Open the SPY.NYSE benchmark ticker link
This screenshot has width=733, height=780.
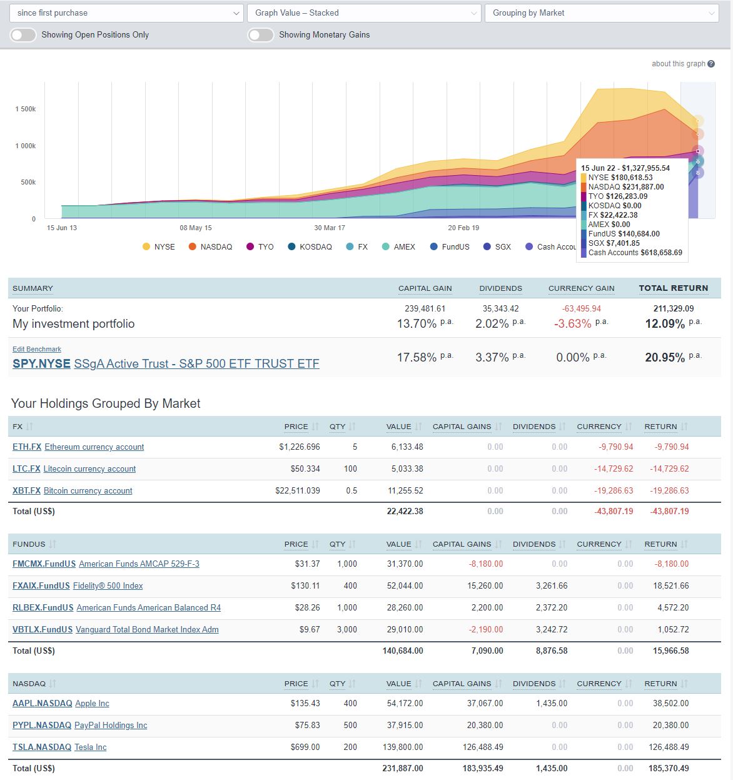pyautogui.click(x=41, y=363)
